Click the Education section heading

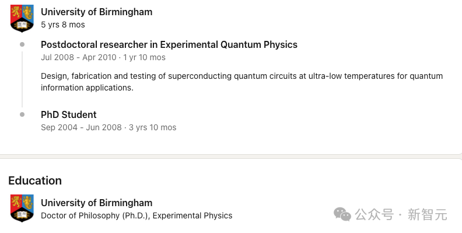35,180
